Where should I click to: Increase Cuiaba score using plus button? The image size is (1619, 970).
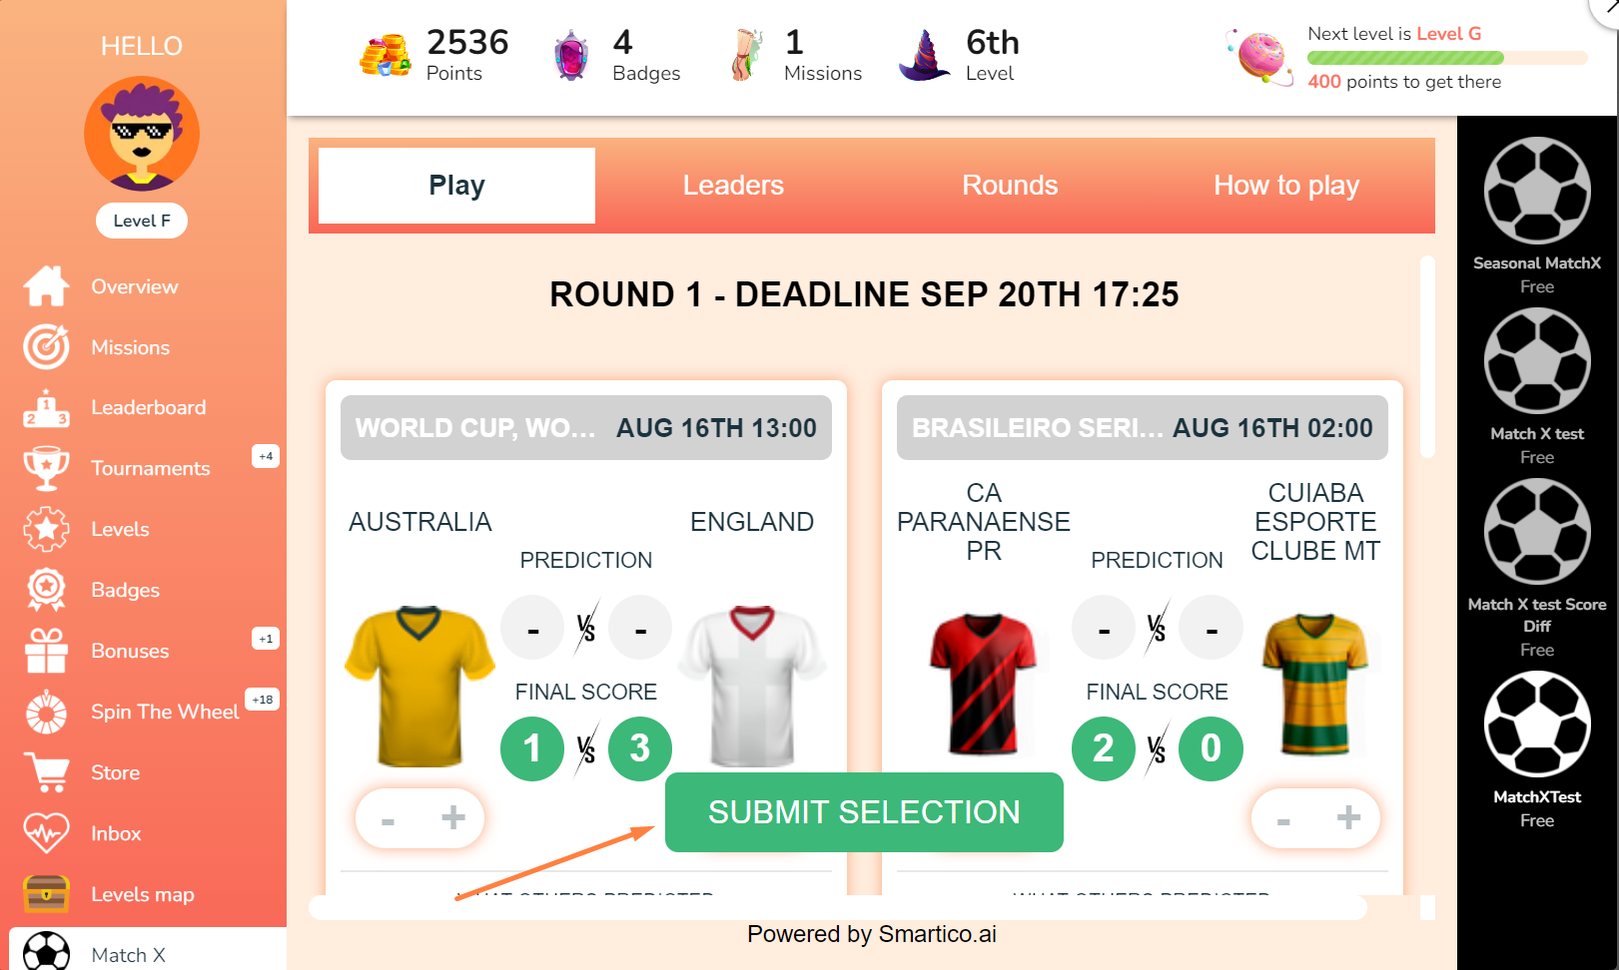(x=1348, y=818)
